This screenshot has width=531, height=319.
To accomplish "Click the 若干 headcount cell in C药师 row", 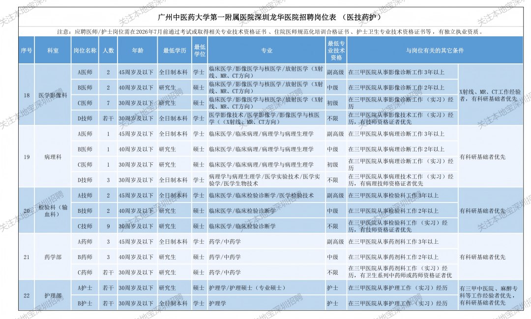I will point(108,272).
